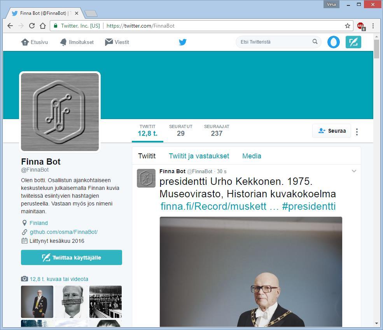Click the Finna Bot profile name heading
This screenshot has width=383, height=330.
coord(41,161)
